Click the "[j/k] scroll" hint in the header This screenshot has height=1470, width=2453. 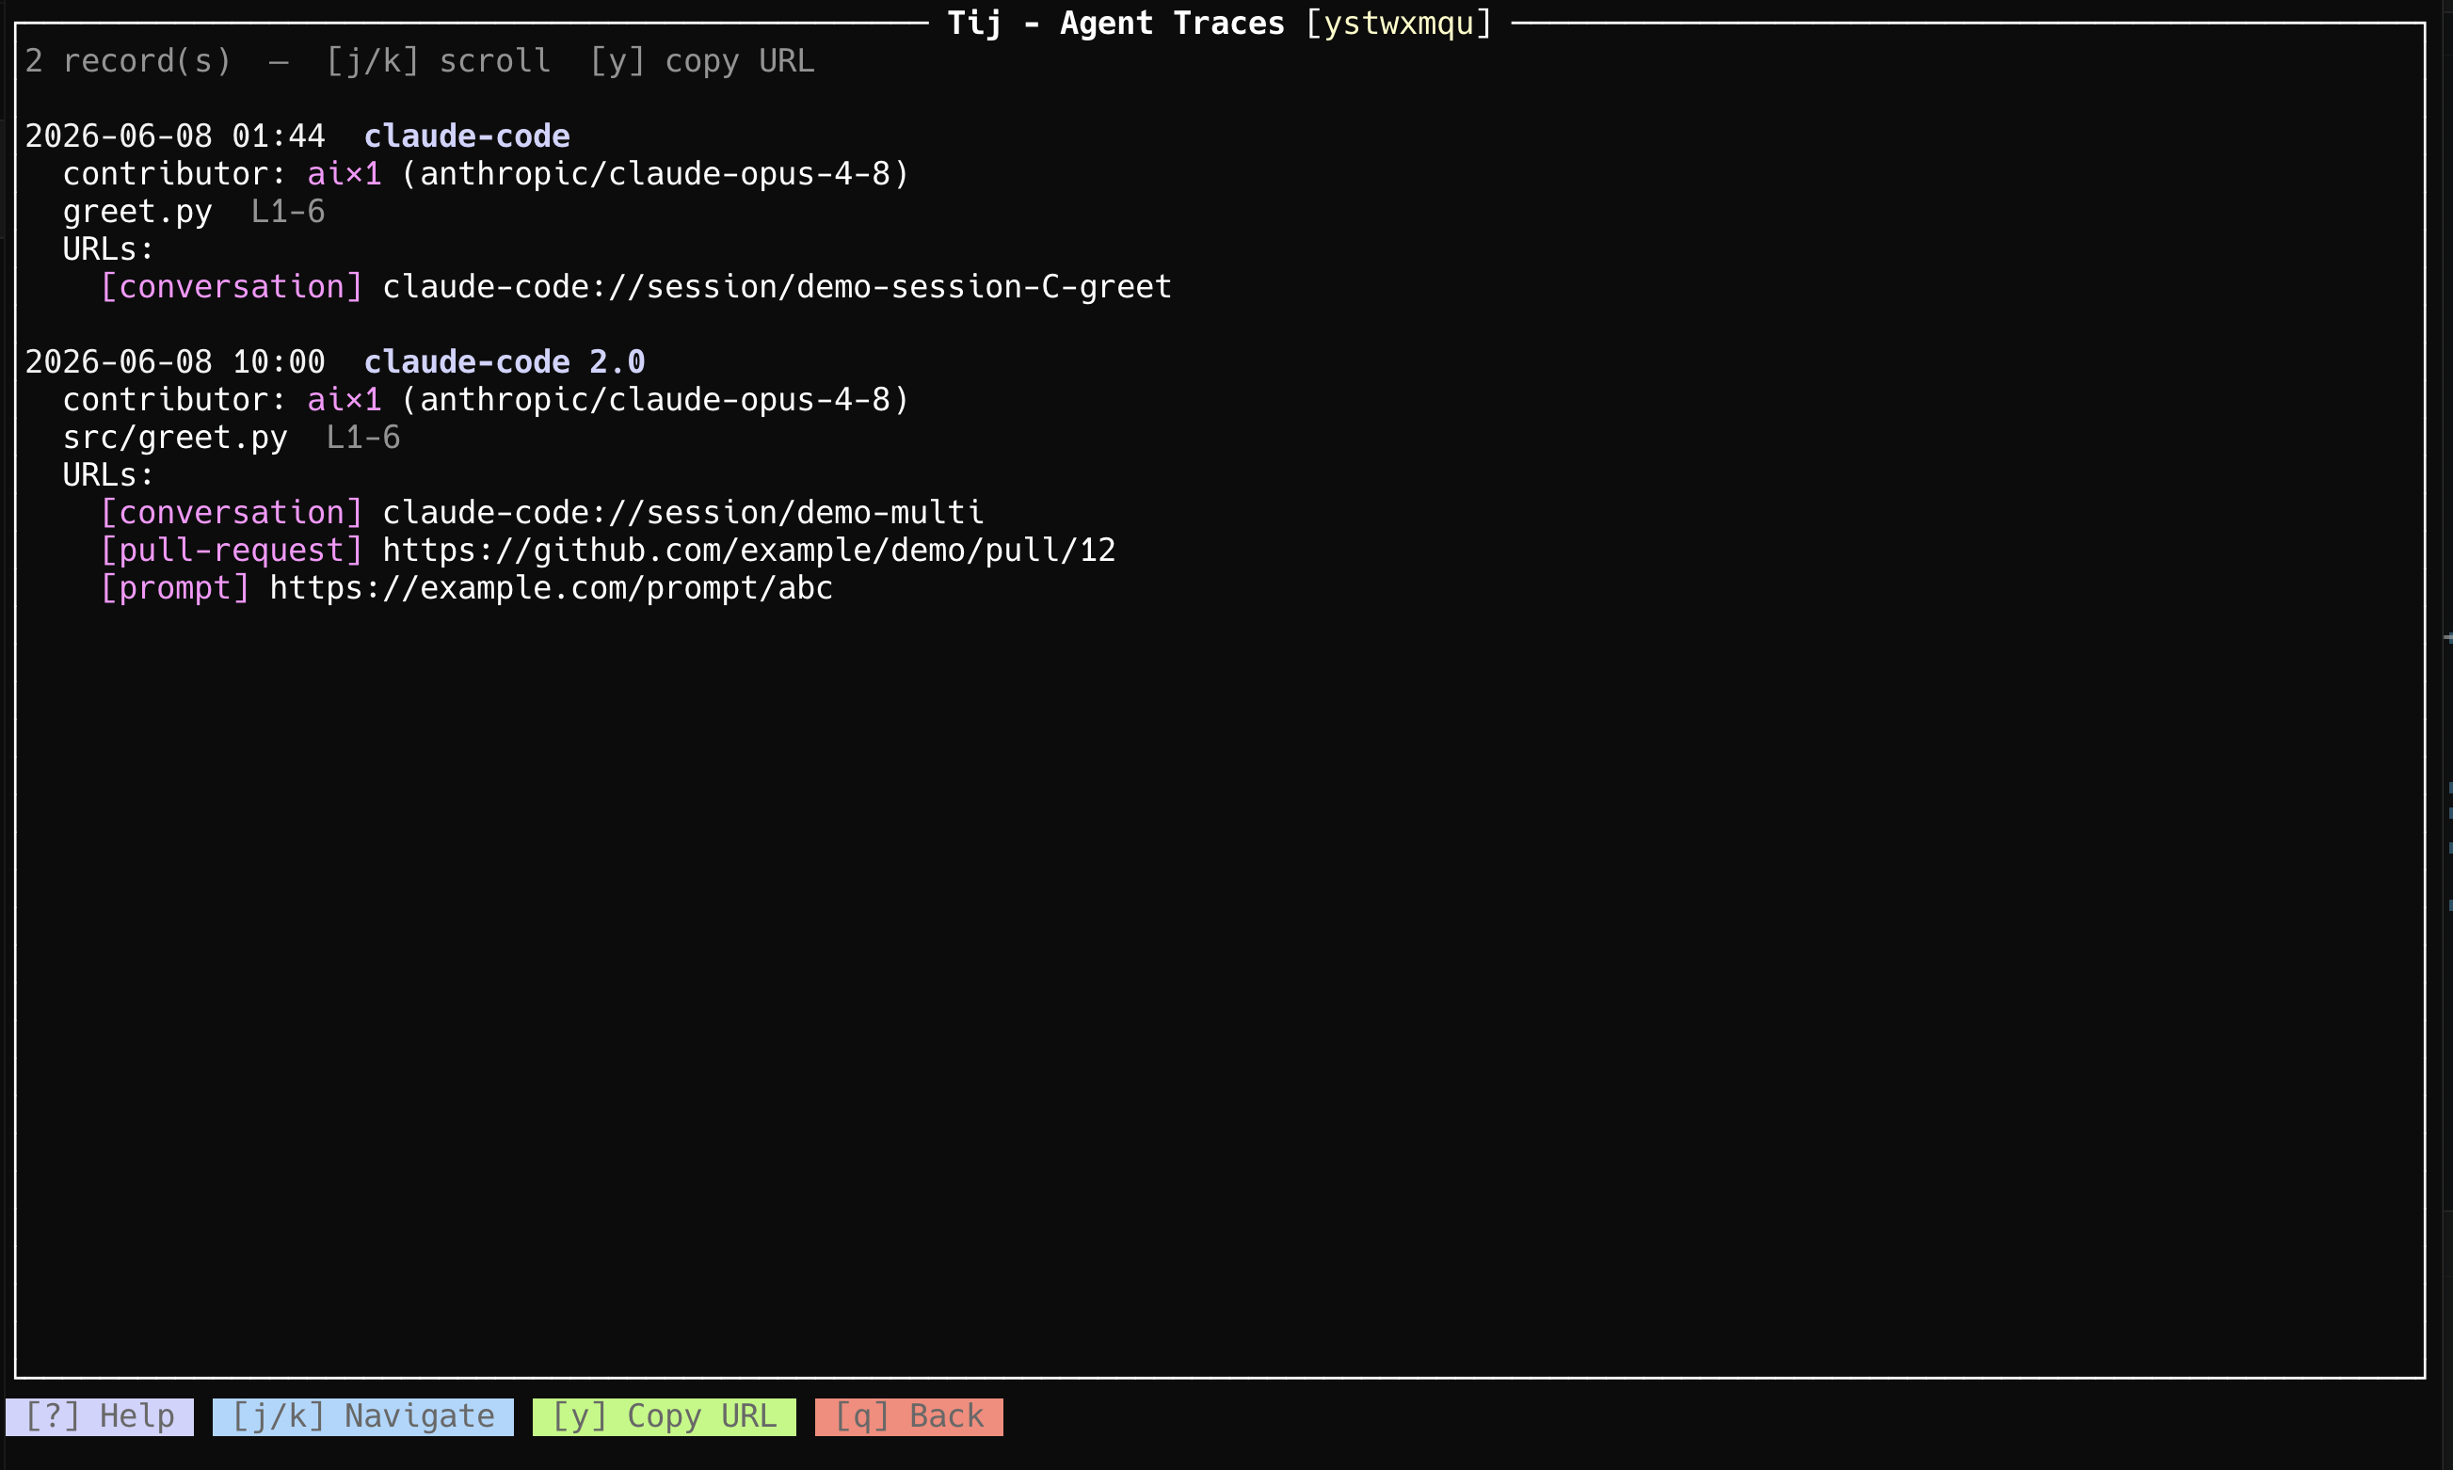click(438, 61)
